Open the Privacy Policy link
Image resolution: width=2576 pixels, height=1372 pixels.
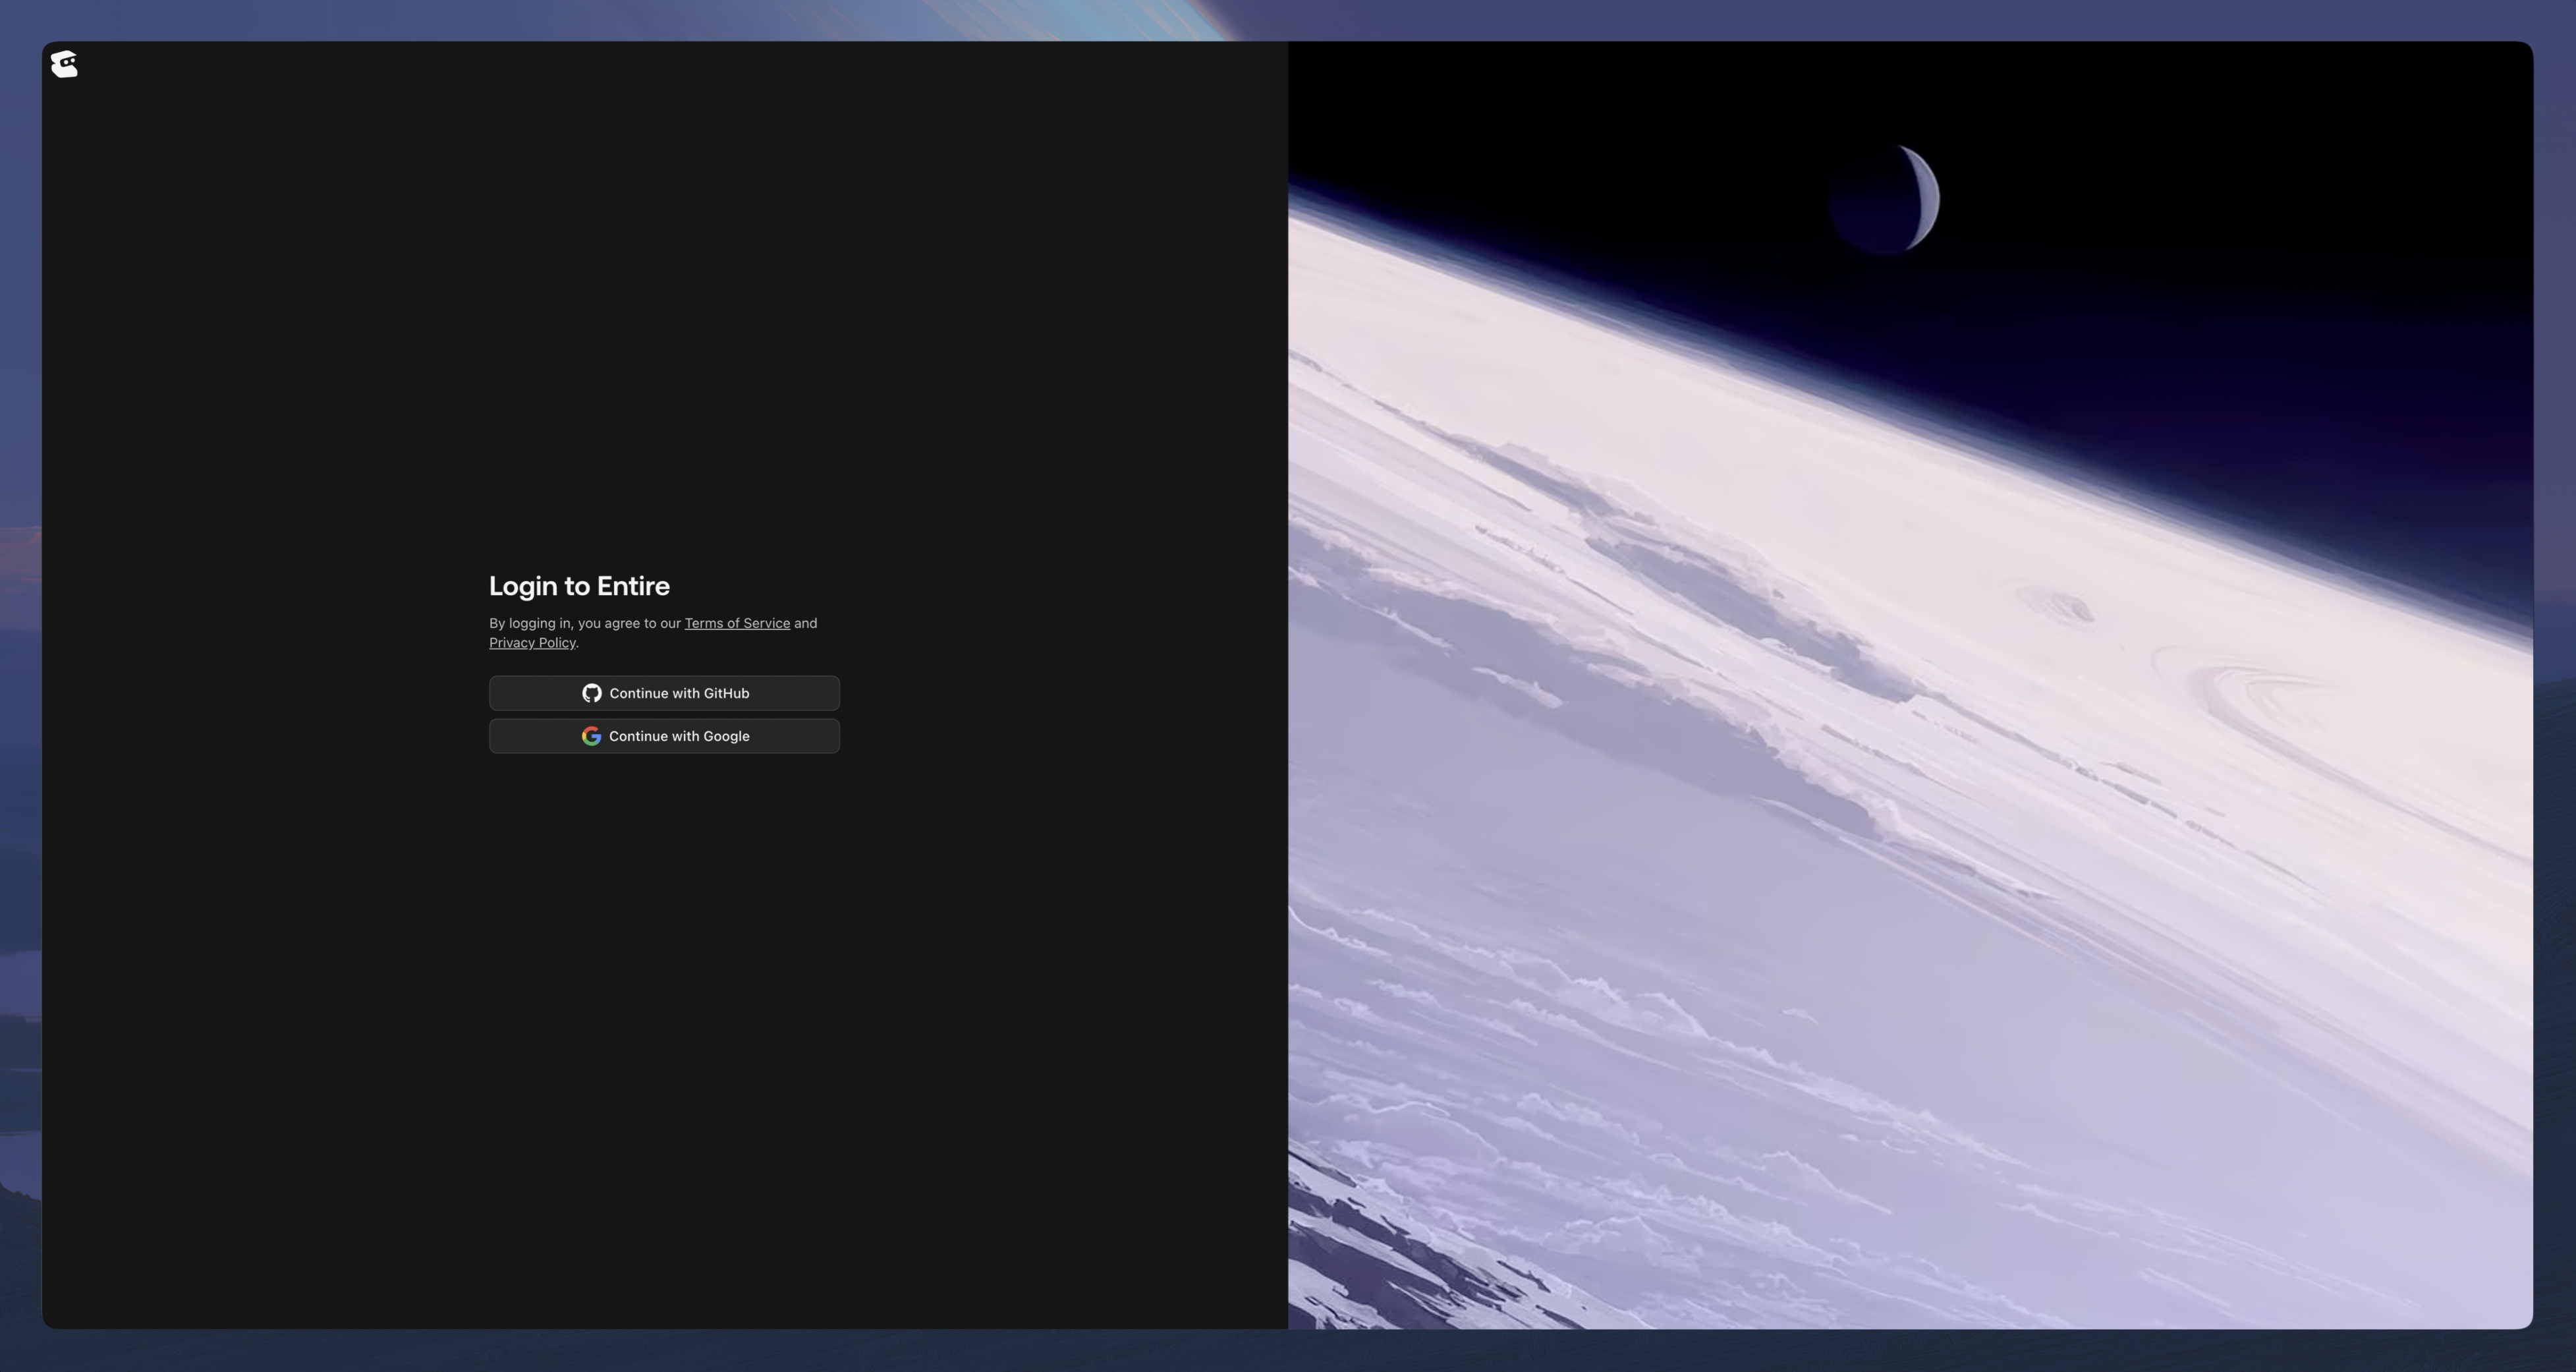tap(532, 643)
